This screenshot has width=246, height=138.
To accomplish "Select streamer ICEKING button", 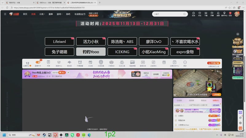I will pyautogui.click(x=122, y=52).
